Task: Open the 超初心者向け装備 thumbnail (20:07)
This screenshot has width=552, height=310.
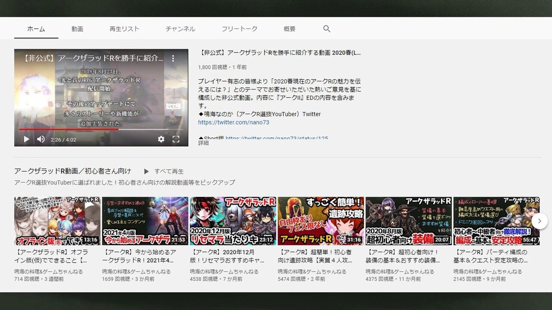Action: pyautogui.click(x=409, y=221)
